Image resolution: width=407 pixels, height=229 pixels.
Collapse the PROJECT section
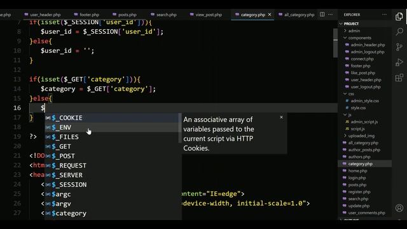[351, 24]
